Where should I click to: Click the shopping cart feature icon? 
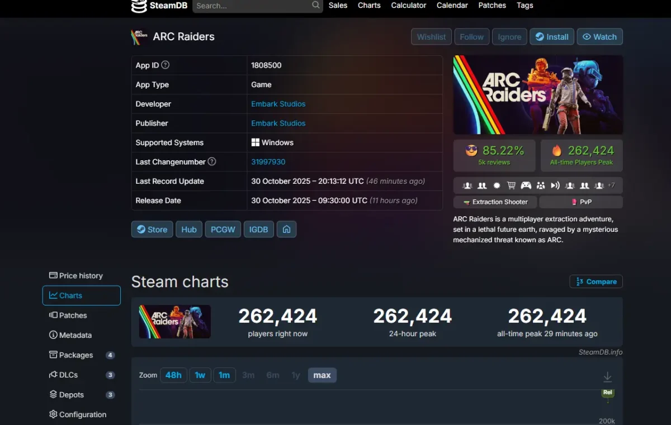coord(511,185)
